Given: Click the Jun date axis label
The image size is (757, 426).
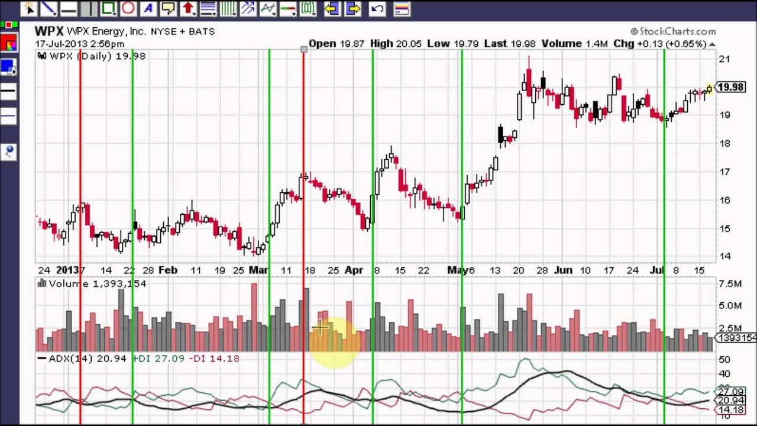Looking at the screenshot, I should pyautogui.click(x=563, y=270).
